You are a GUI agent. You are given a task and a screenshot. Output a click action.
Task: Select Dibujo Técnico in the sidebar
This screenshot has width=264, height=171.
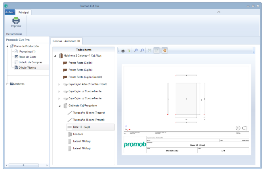point(27,67)
